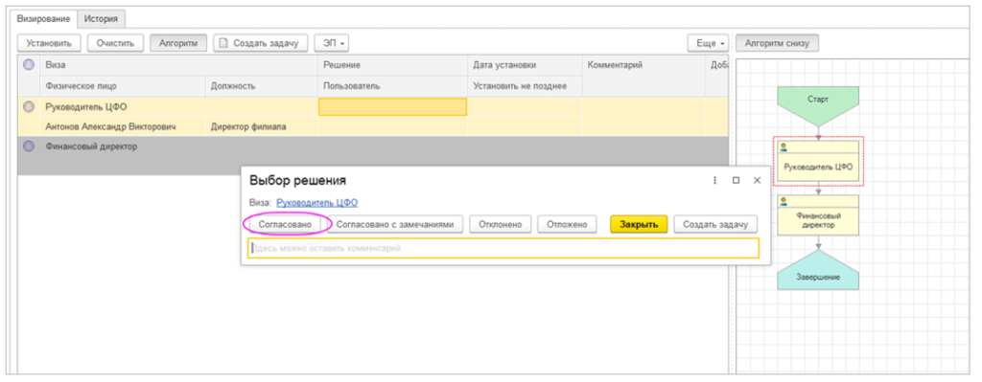The width and height of the screenshot is (982, 382).
Task: Click the document icon on Создать задачу
Action: (x=222, y=44)
